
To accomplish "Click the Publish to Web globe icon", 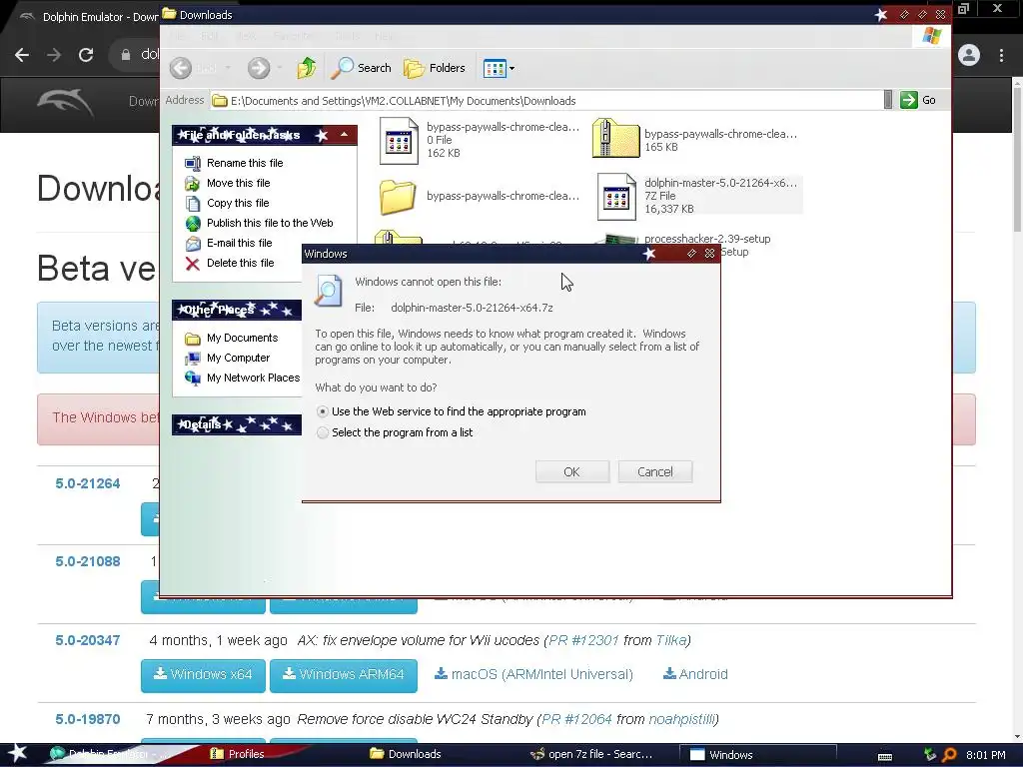I will click(193, 223).
